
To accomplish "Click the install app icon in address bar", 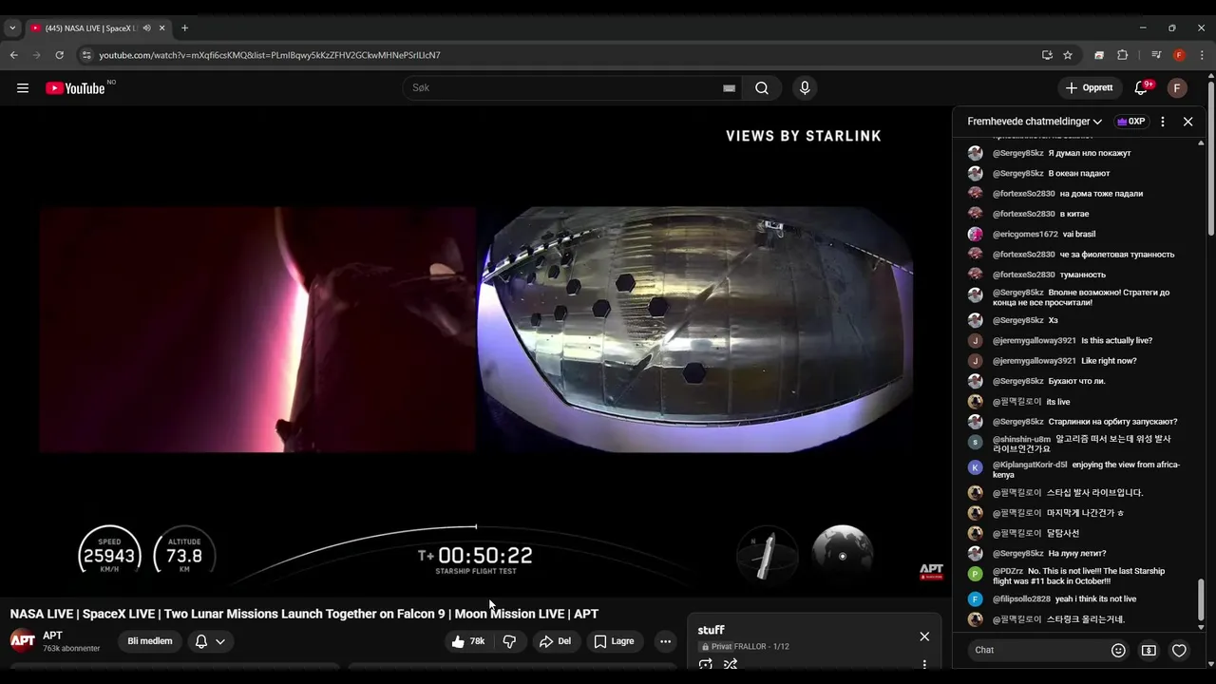I will (1047, 55).
